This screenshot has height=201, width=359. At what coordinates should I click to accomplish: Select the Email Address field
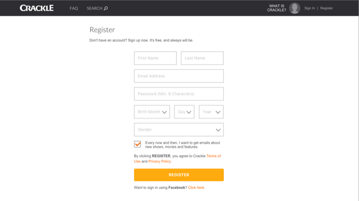coord(179,76)
